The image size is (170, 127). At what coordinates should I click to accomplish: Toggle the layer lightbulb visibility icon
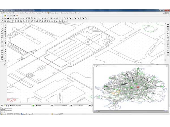tap(5, 106)
